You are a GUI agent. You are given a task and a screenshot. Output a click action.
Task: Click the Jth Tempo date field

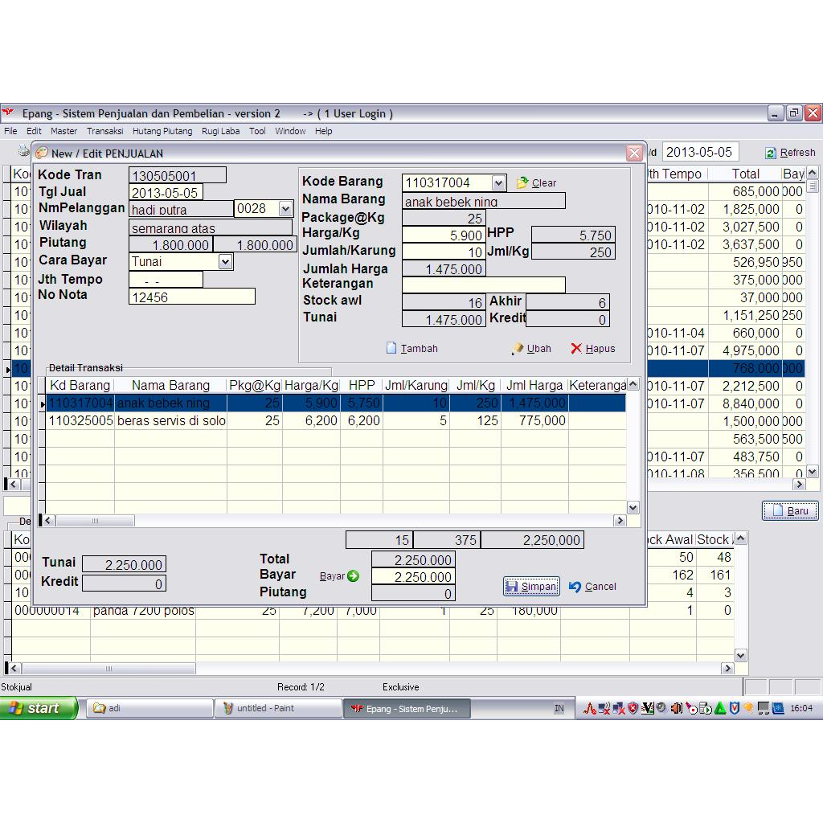tap(166, 280)
